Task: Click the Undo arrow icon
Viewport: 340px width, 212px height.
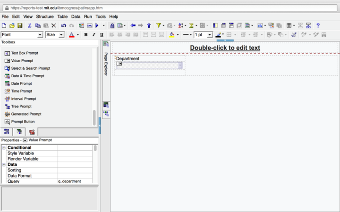Action: pyautogui.click(x=63, y=25)
